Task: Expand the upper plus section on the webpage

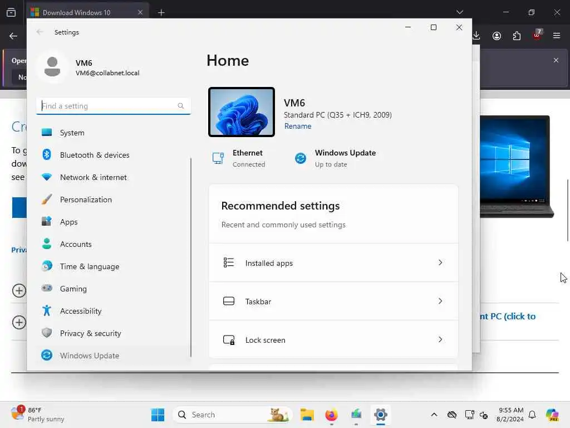Action: point(19,290)
